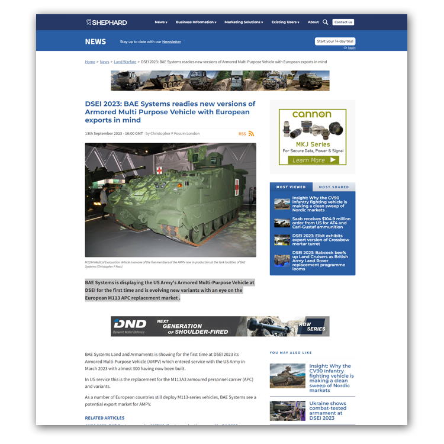444x444 pixels.
Task: Click the Babcock article thumbnail
Action: click(282, 260)
